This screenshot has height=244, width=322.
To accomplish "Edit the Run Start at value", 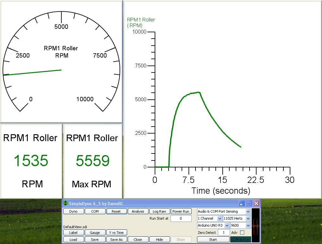I will [181, 218].
